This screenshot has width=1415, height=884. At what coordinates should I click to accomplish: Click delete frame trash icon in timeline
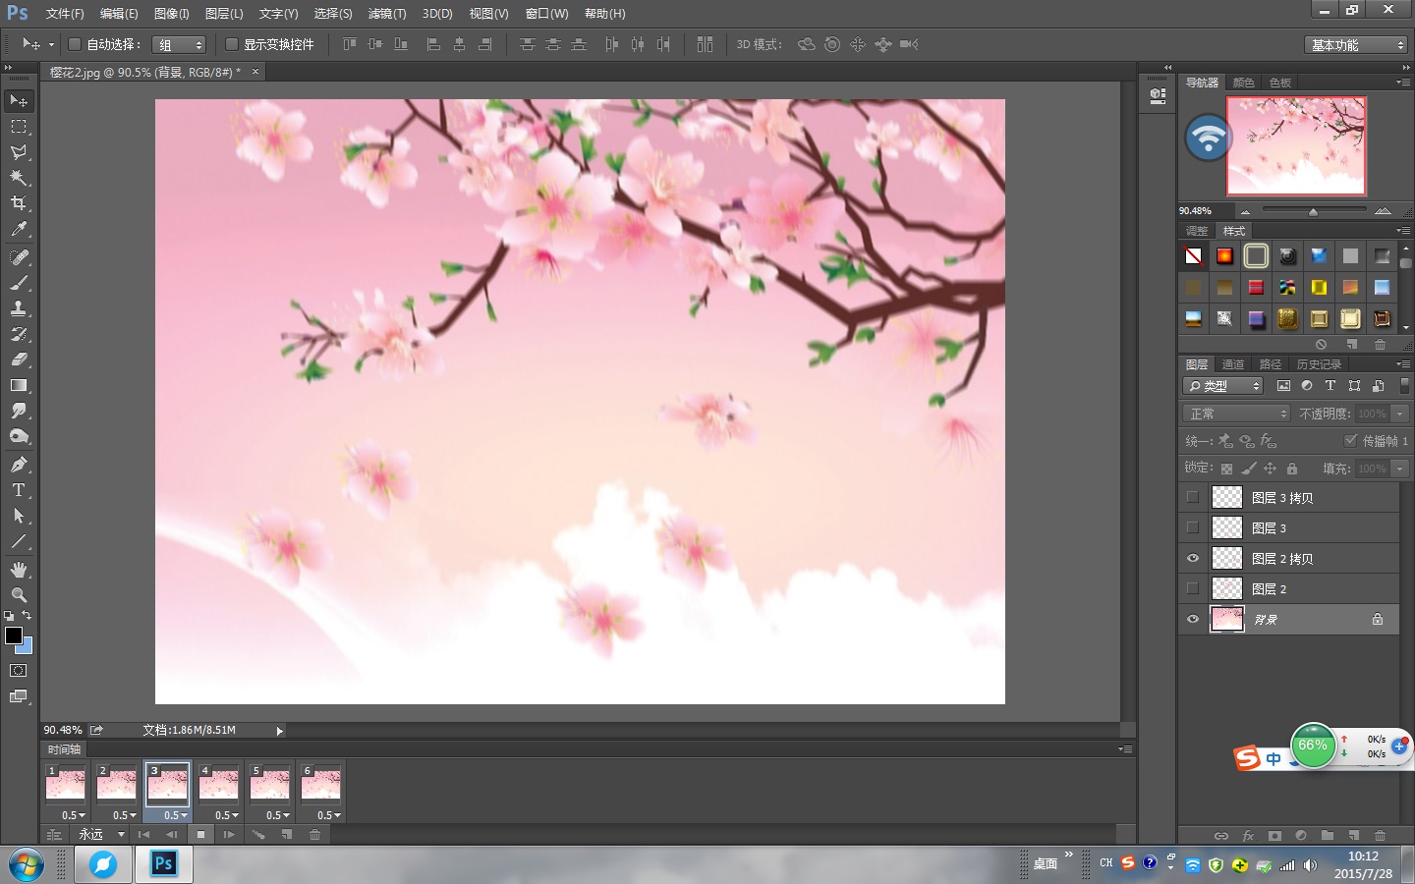(315, 835)
